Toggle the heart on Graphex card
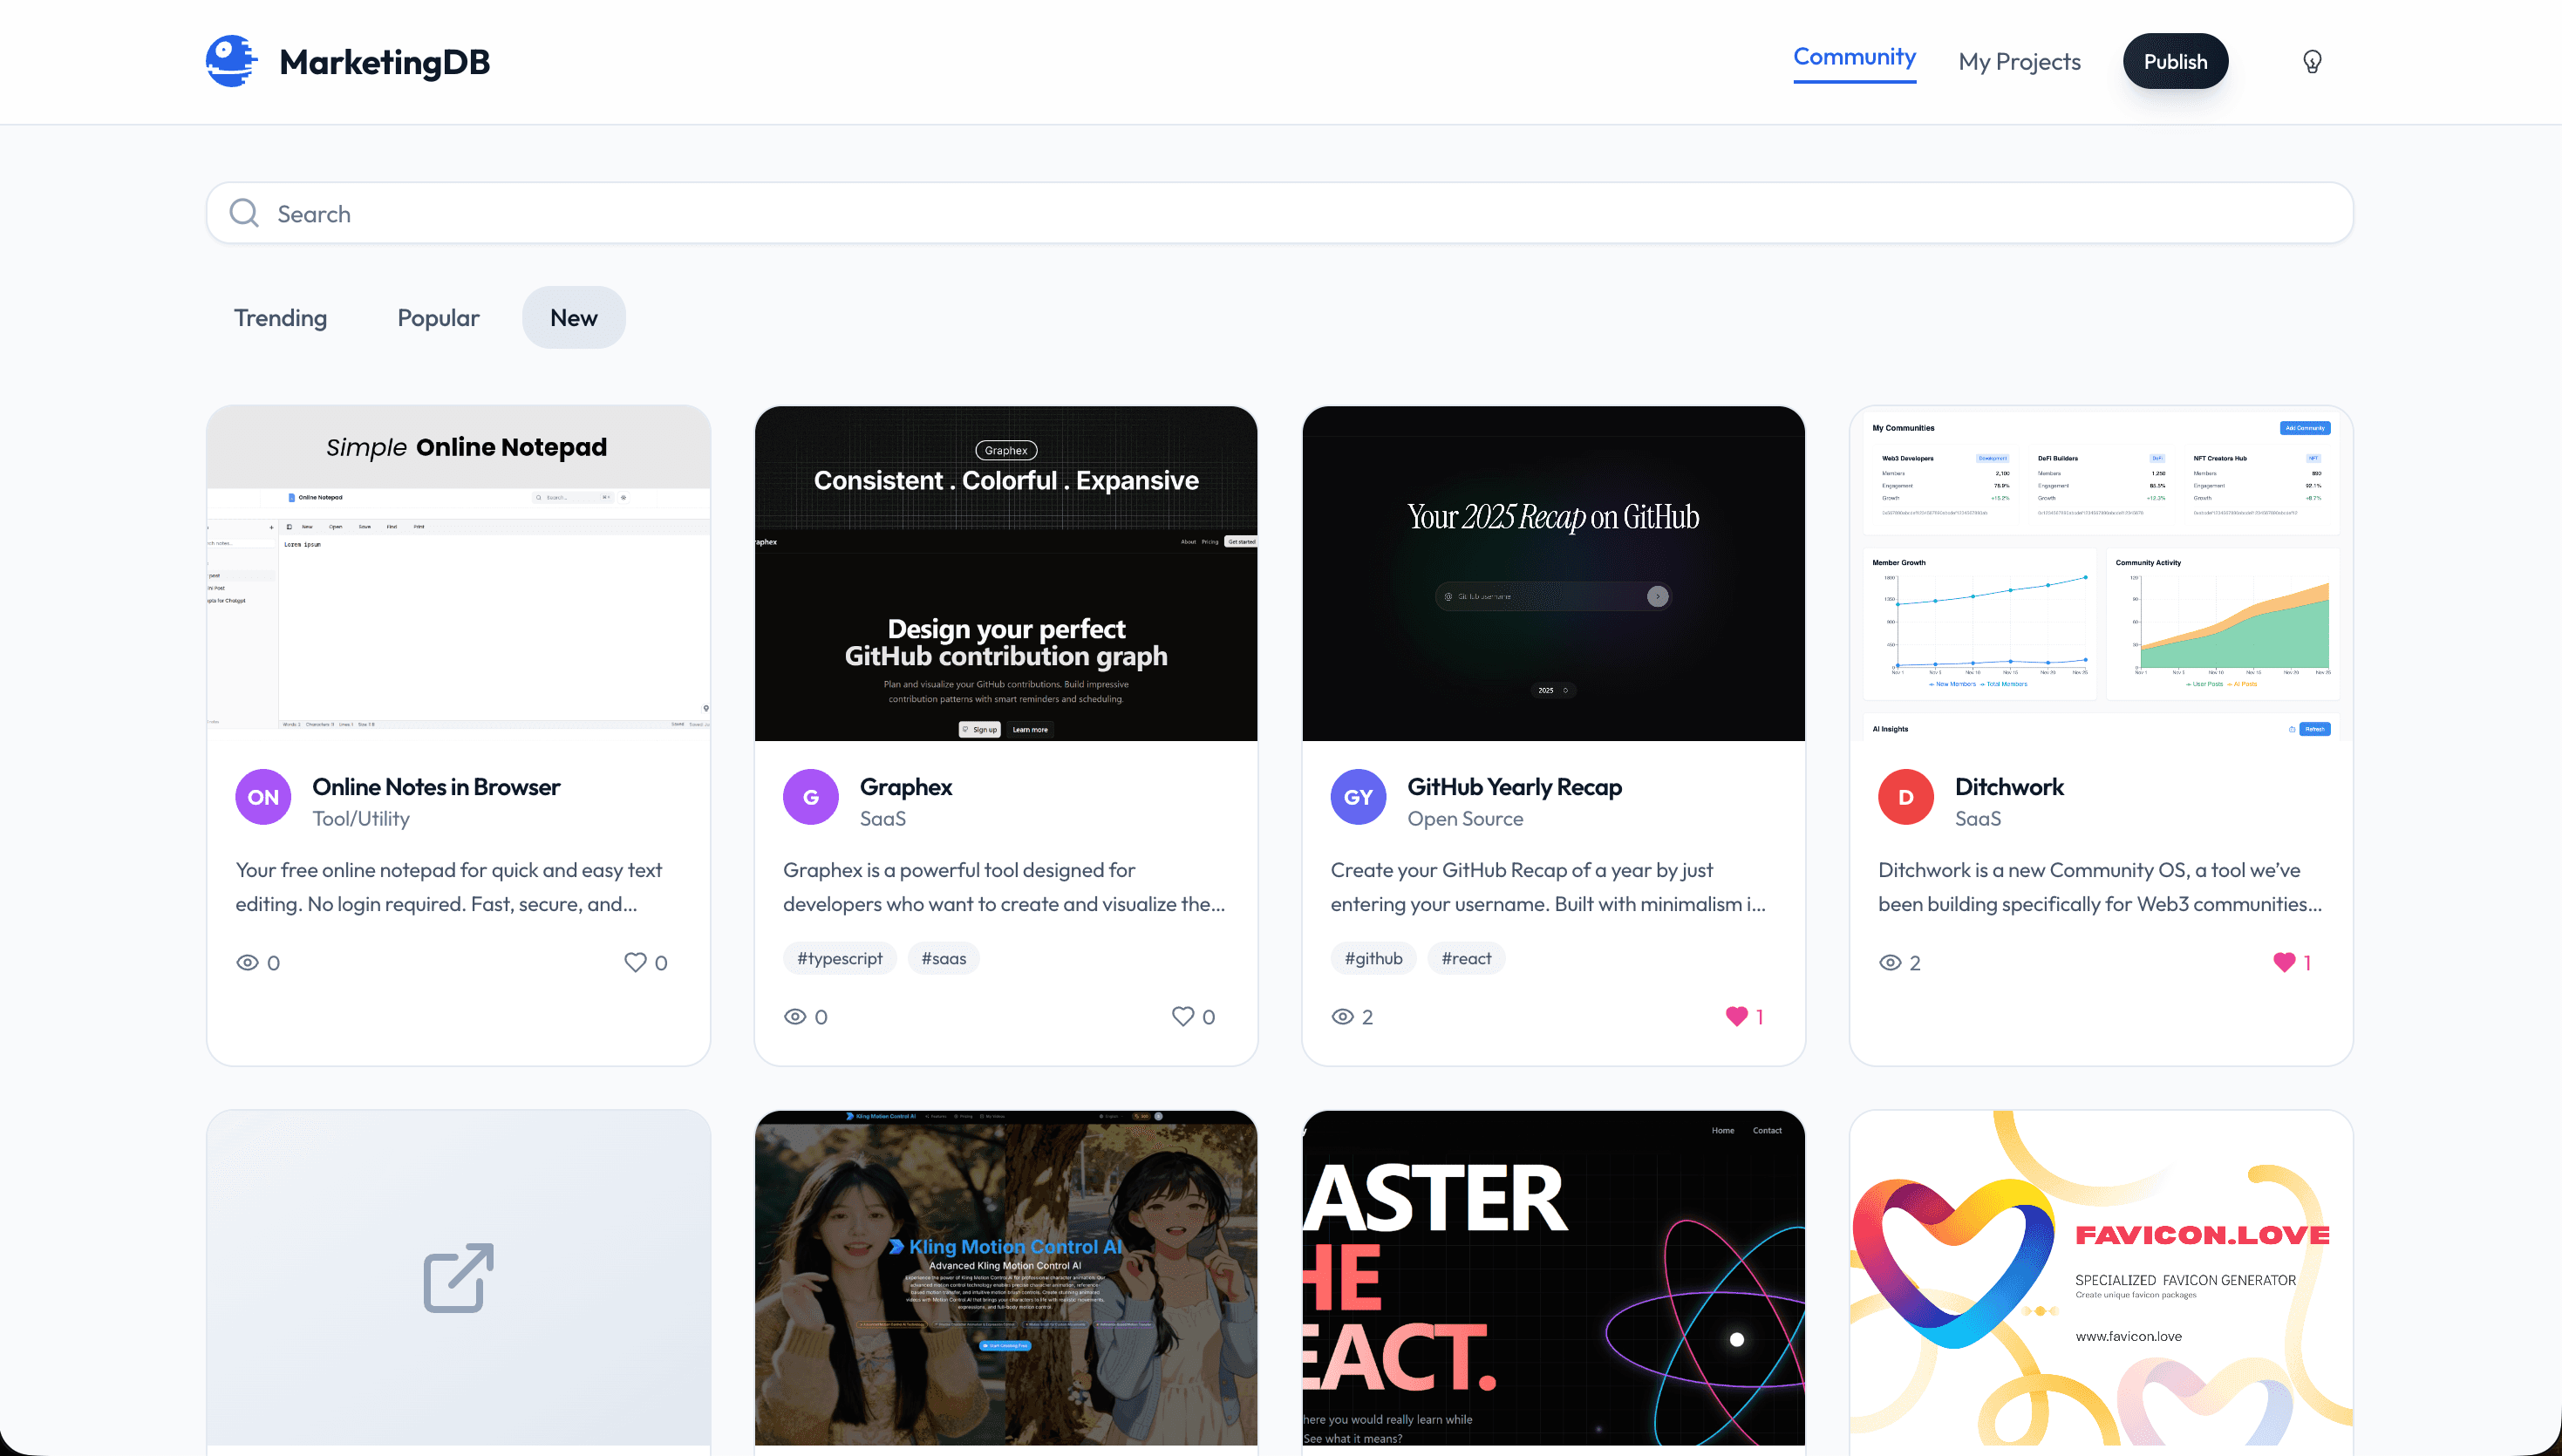Image resolution: width=2562 pixels, height=1456 pixels. [x=1182, y=1016]
